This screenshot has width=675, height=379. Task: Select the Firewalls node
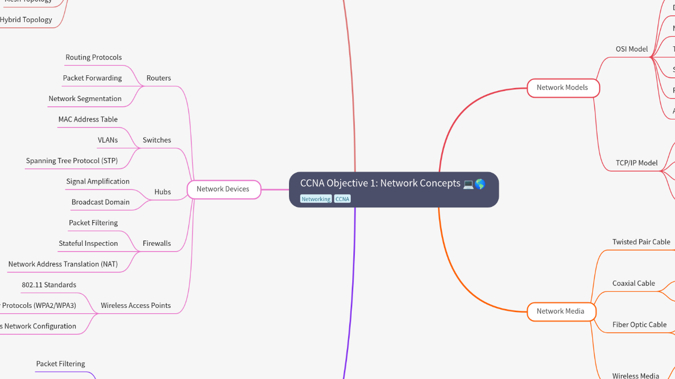(x=157, y=243)
